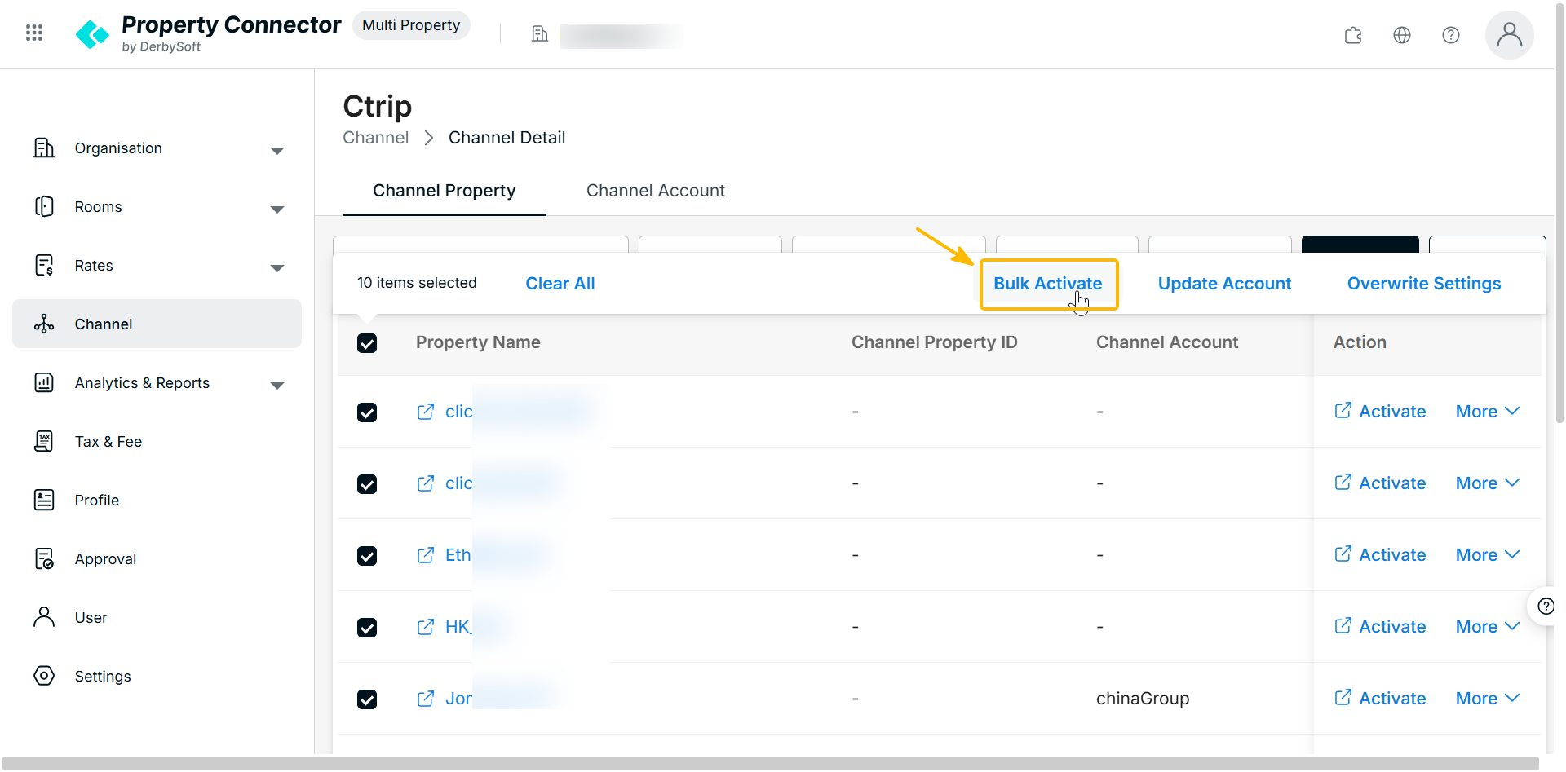Open the user profile avatar
The image size is (1566, 772).
click(1510, 35)
